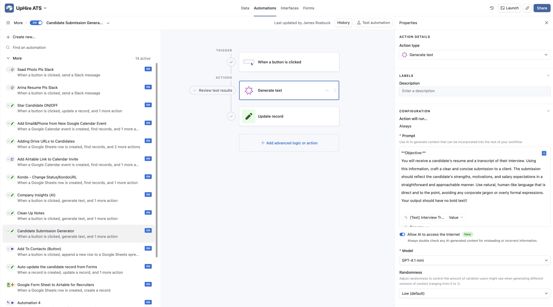Open the Model GPT-4.1 mini dropdown
Image resolution: width=553 pixels, height=307 pixels.
coord(474,260)
